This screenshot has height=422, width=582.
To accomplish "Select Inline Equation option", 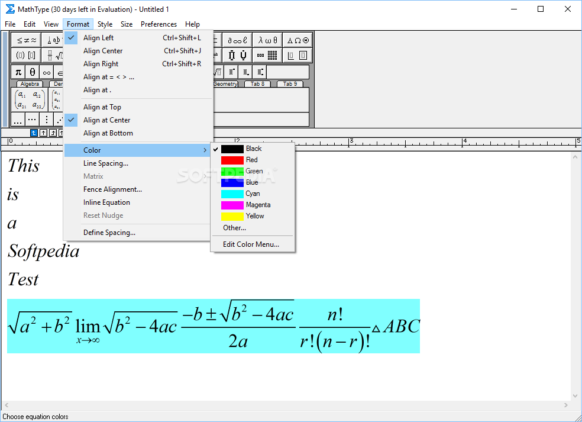I will (138, 202).
